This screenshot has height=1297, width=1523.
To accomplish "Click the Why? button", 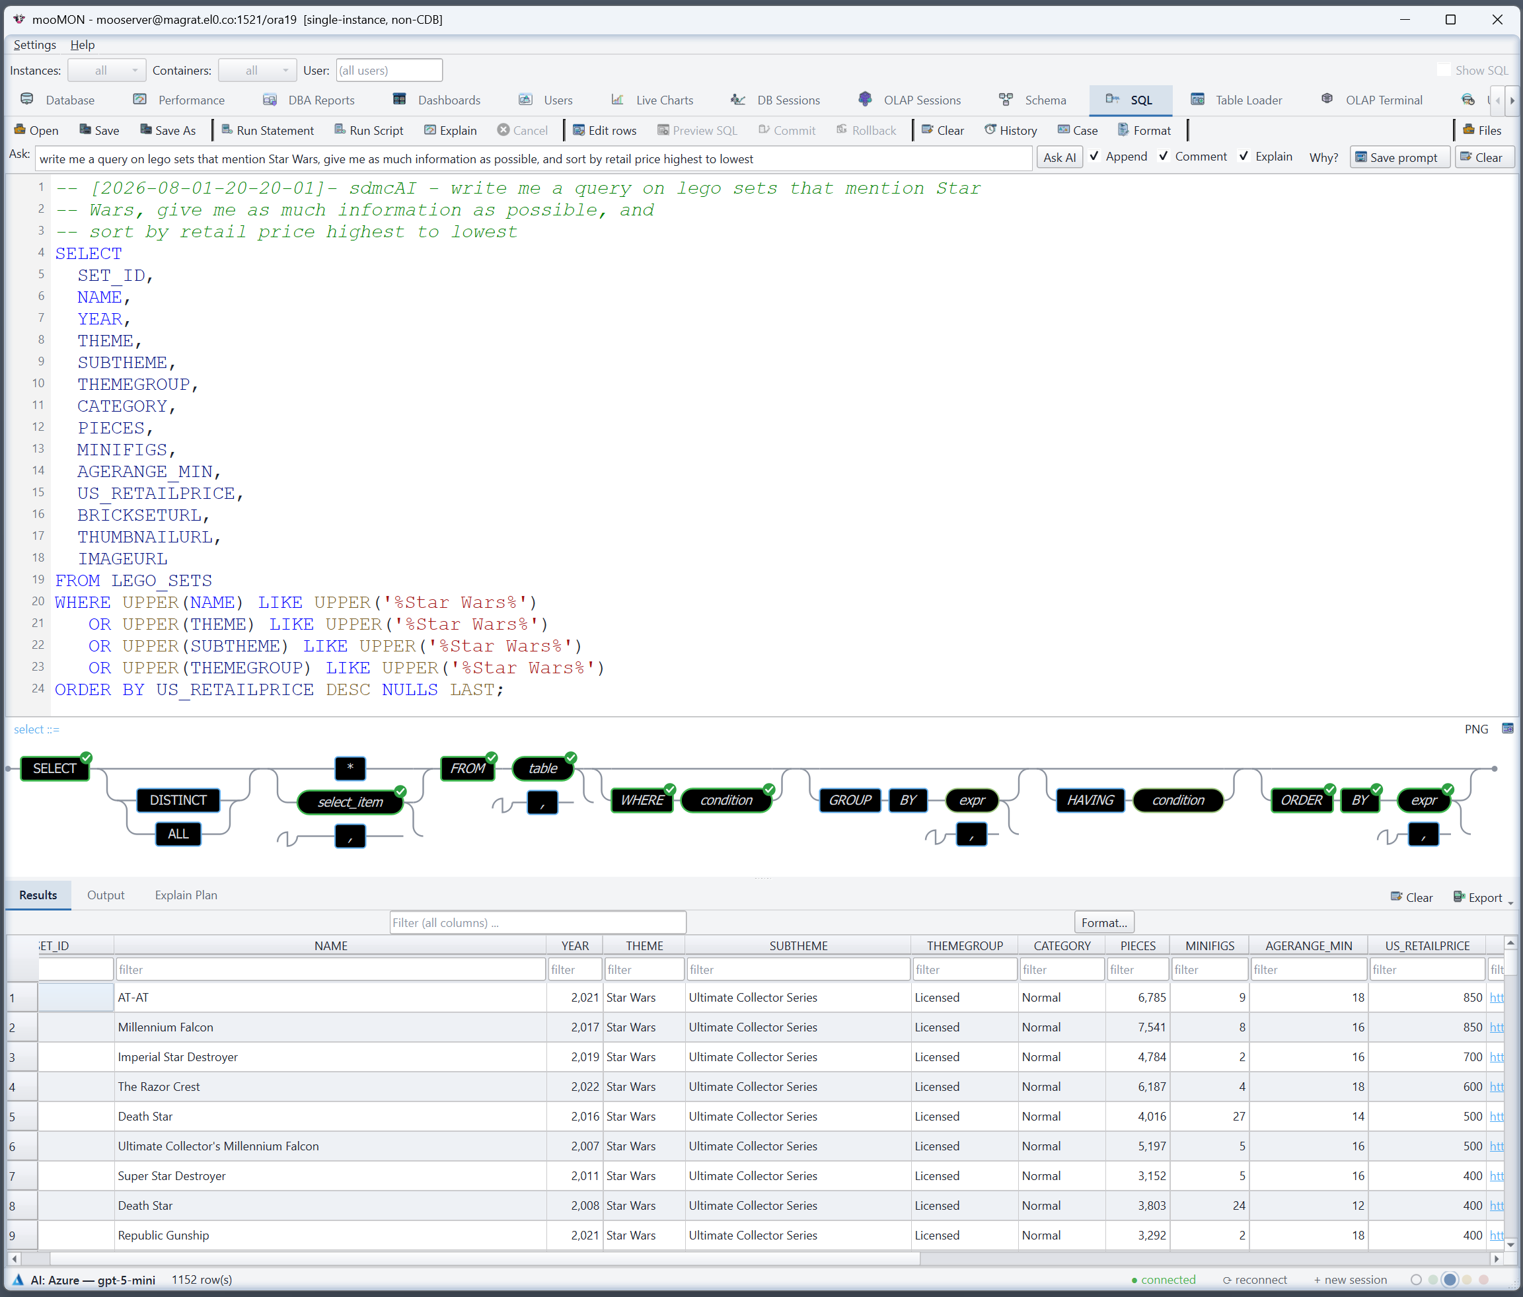I will coord(1323,157).
